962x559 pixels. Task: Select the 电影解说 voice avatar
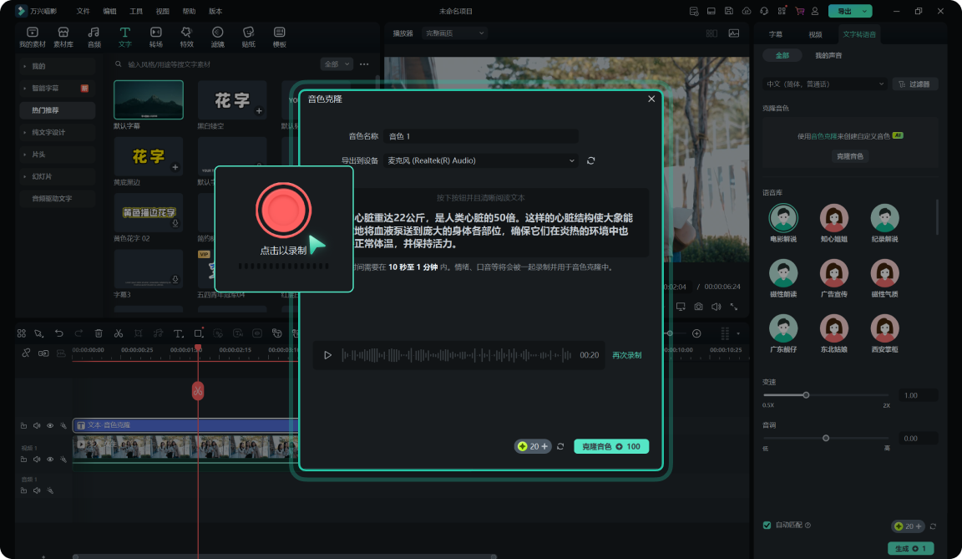782,218
